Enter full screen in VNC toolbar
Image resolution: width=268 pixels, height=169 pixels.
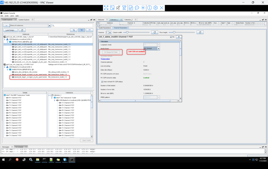point(106,8)
